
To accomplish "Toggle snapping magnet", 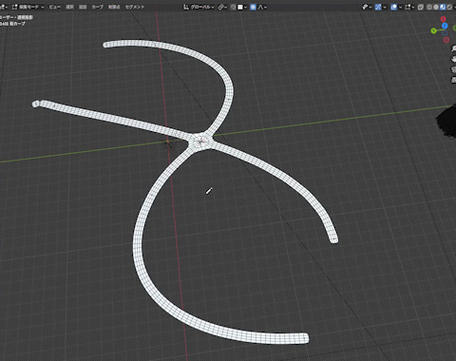I will (x=233, y=7).
